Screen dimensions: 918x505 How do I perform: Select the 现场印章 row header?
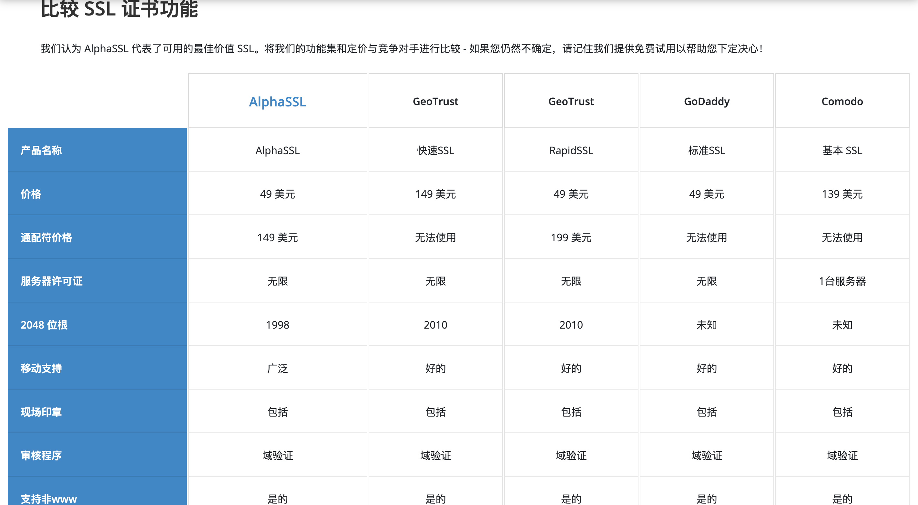click(x=41, y=412)
